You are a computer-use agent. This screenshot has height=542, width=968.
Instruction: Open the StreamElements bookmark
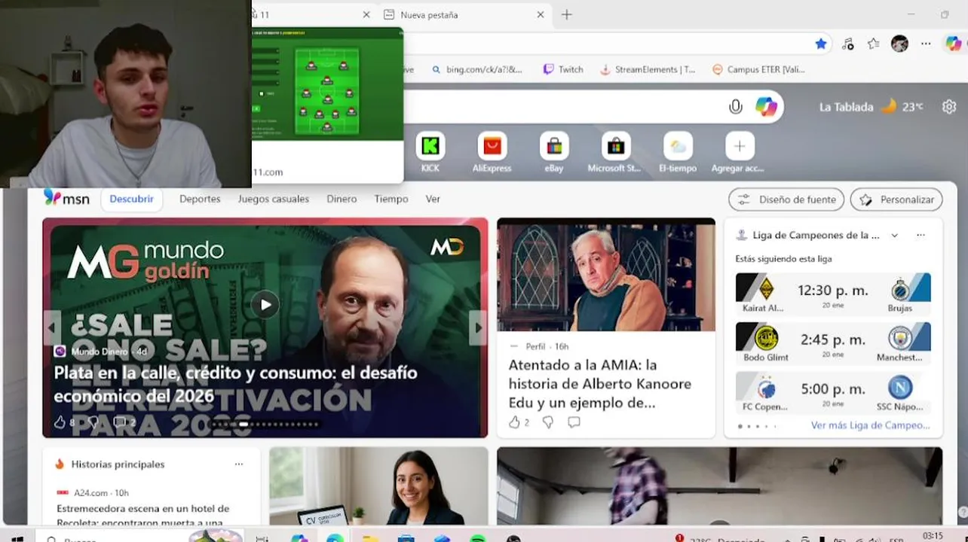tap(647, 69)
